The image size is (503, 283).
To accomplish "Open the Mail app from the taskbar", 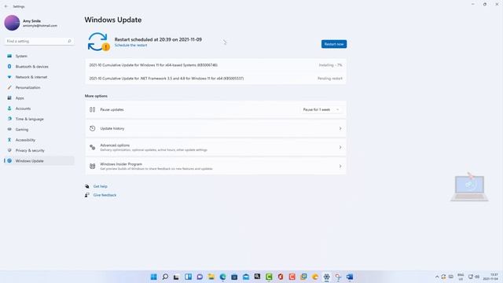I will click(x=246, y=277).
